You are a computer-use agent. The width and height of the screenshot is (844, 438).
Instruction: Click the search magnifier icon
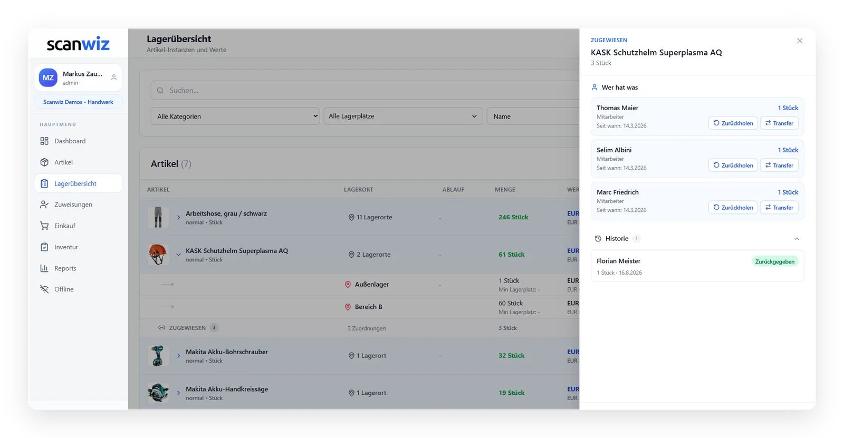tap(160, 90)
